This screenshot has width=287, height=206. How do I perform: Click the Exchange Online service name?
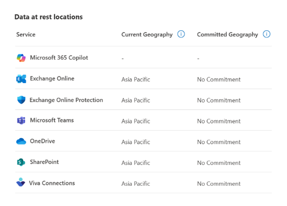[x=52, y=78]
